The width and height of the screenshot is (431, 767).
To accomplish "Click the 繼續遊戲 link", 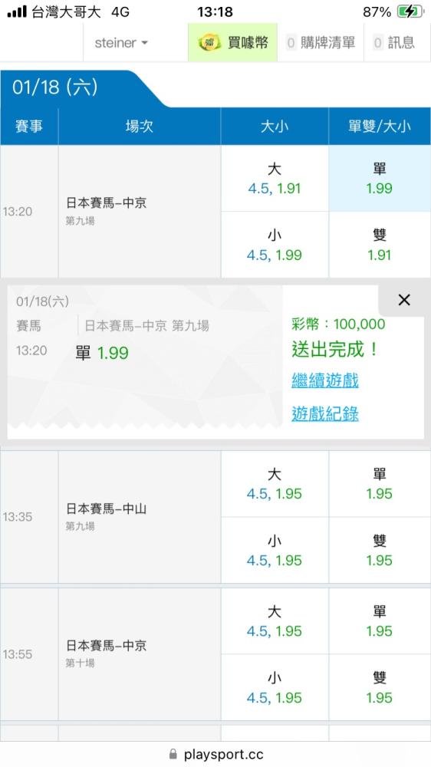I will 325,380.
